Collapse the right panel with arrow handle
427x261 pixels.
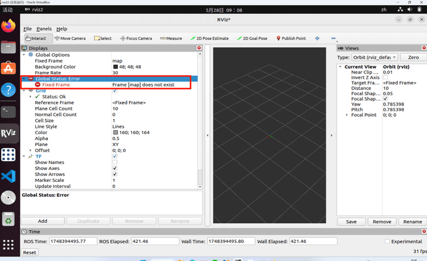[x=331, y=135]
